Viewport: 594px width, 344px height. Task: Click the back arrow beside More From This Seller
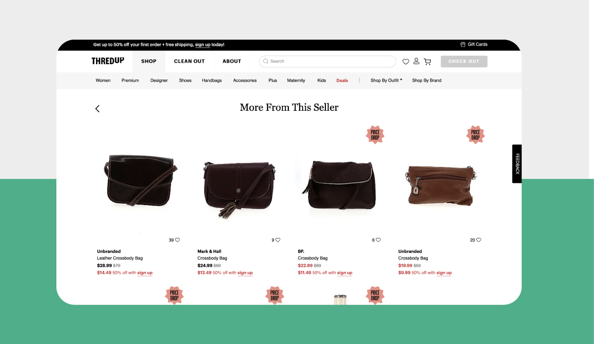[x=97, y=109]
